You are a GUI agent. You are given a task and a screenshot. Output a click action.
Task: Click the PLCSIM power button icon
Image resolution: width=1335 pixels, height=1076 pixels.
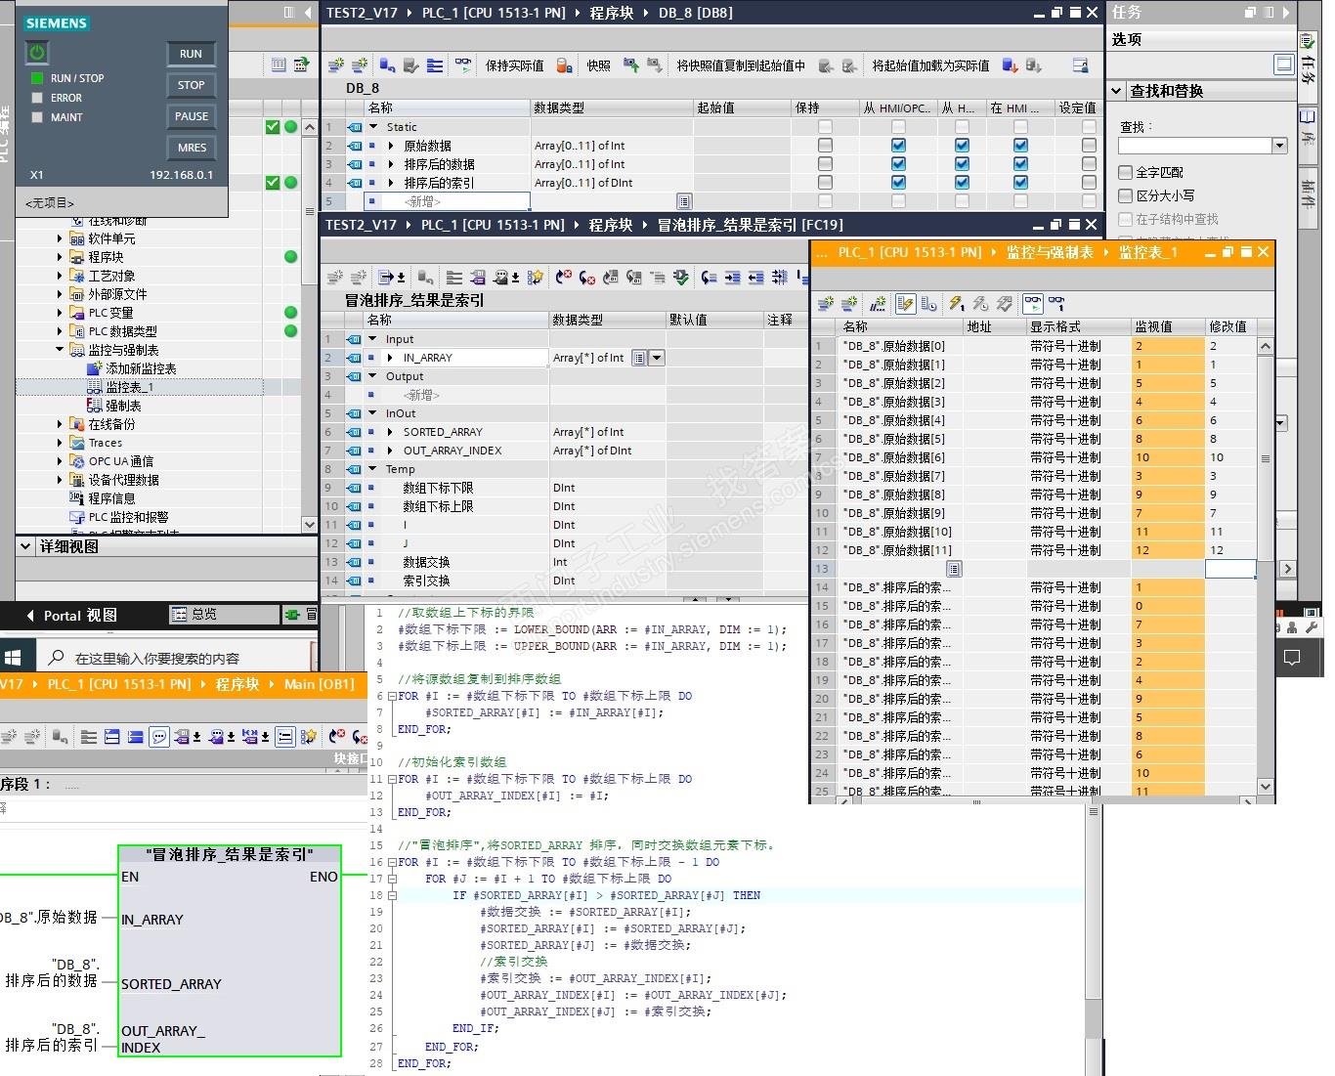(x=37, y=53)
